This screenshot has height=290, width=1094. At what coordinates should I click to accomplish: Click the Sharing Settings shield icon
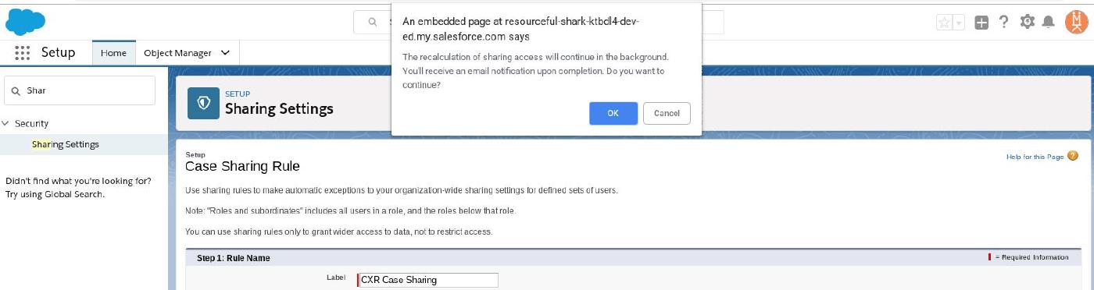[203, 103]
